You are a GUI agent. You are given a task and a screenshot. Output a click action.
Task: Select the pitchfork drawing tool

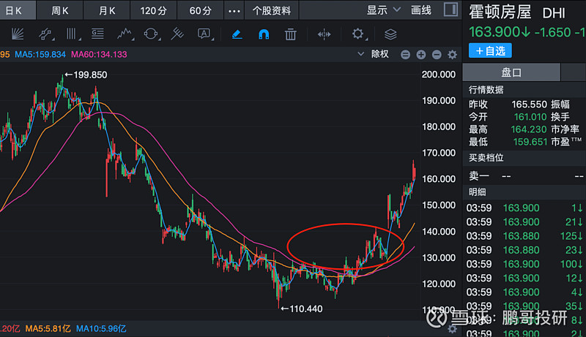[x=177, y=34]
